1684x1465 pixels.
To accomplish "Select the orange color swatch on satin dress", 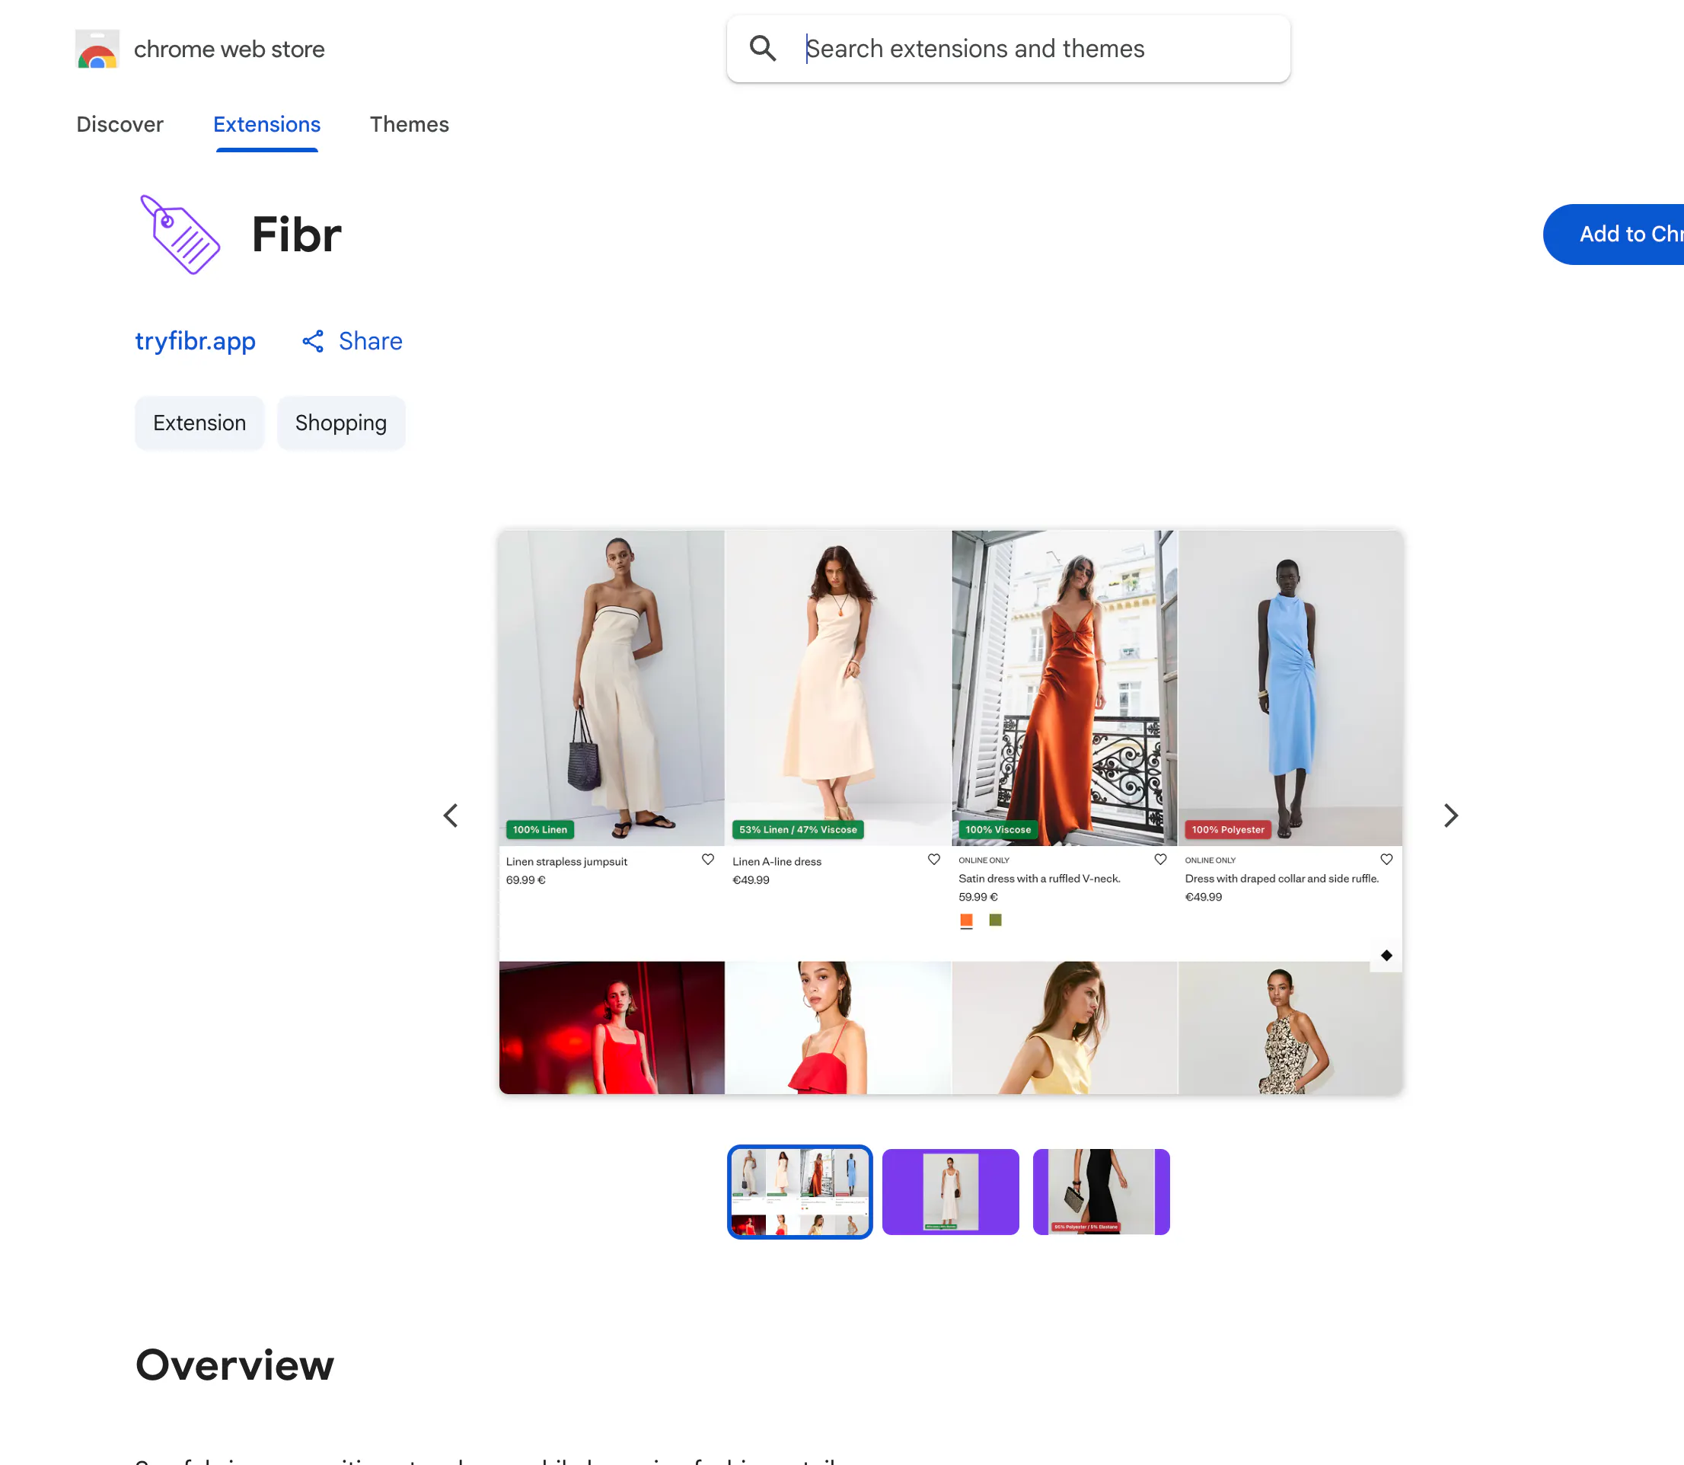I will pos(966,921).
